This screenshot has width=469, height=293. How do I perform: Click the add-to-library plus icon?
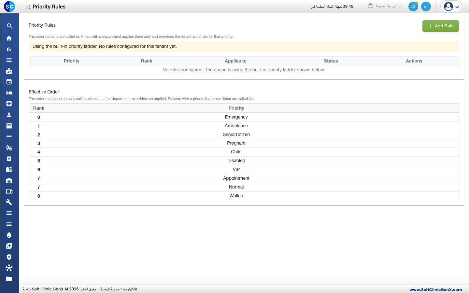coord(9,246)
